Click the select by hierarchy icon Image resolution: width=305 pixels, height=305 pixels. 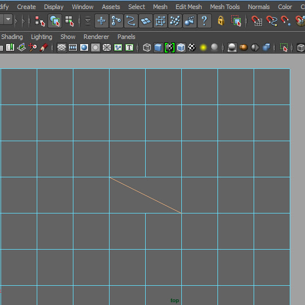[40, 21]
